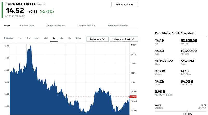Viewport: 208px width, 115px height.
Task: Open the News tab
Action: [x=7, y=26]
